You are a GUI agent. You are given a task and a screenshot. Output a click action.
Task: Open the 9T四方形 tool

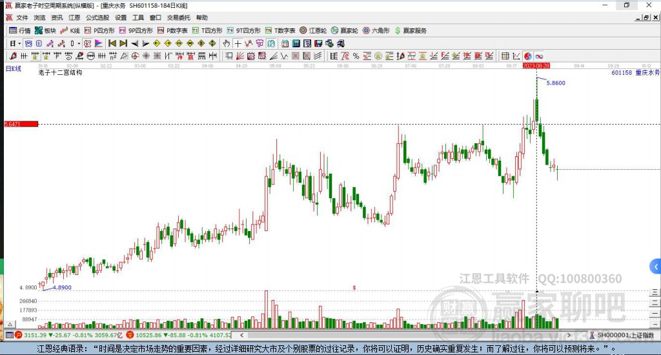pos(243,30)
